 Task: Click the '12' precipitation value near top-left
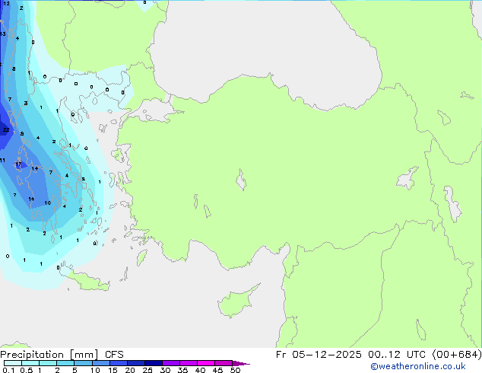point(6,4)
